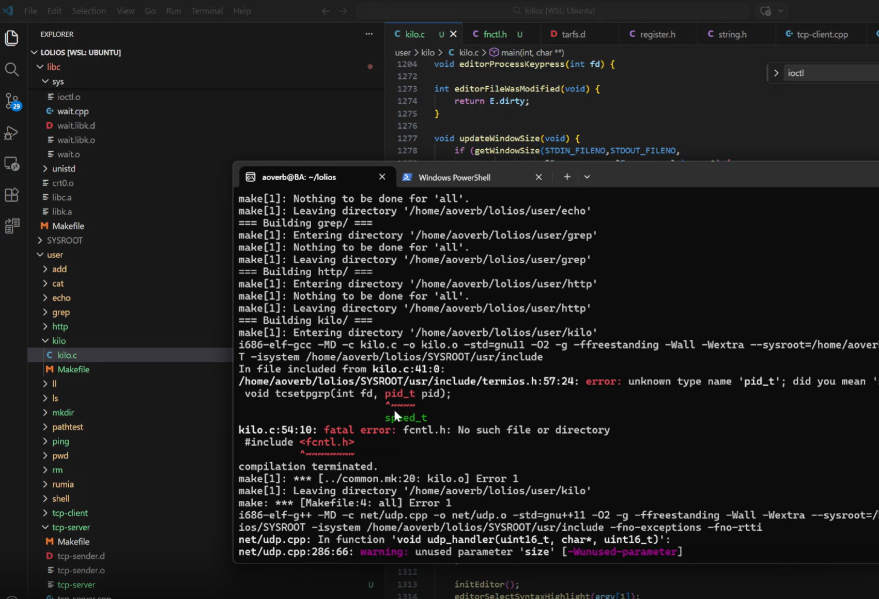Open the View menu

[x=126, y=11]
